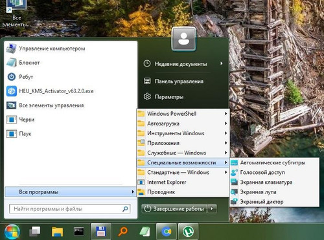Open the shutdown options arrow
The image size is (324, 240).
coord(212,209)
